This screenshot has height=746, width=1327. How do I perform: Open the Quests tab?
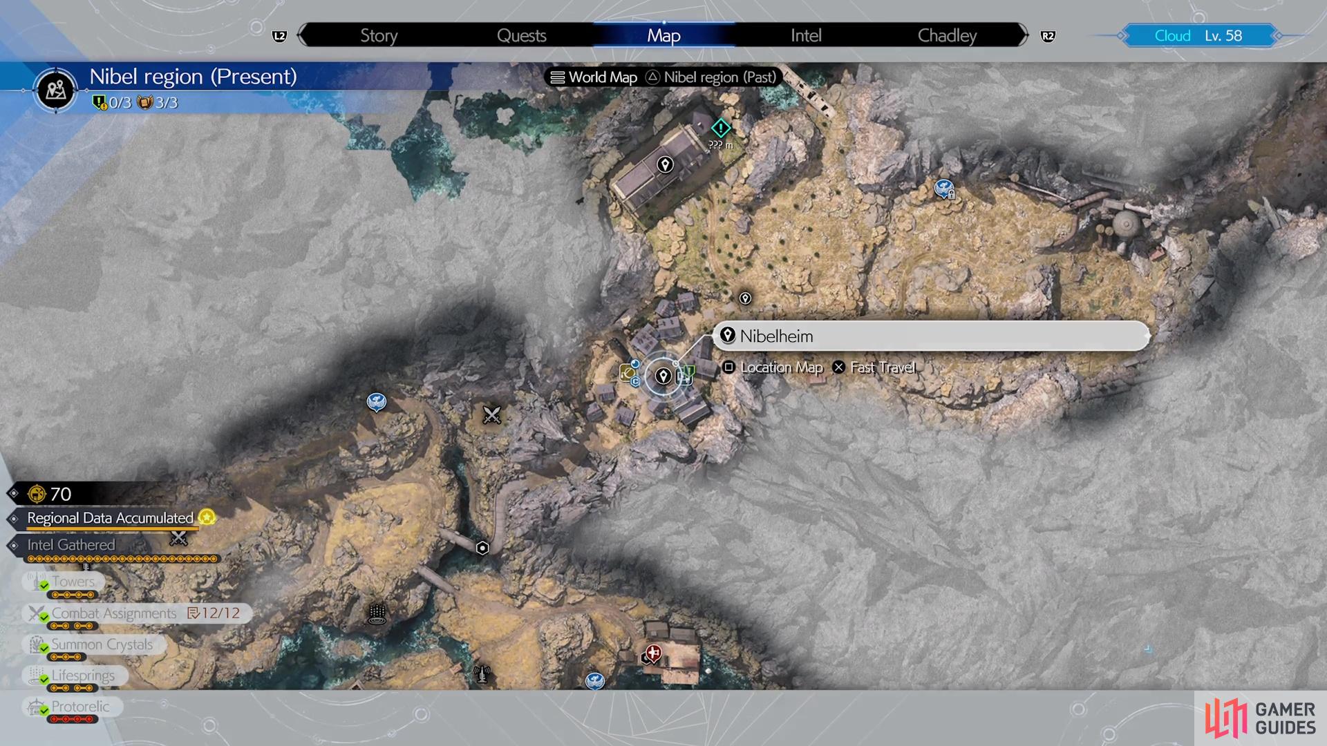(x=521, y=35)
